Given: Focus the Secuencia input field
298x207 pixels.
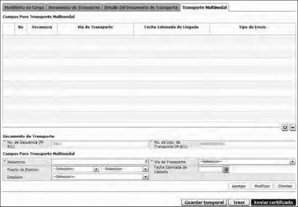Looking at the screenshot, I should (x=100, y=161).
